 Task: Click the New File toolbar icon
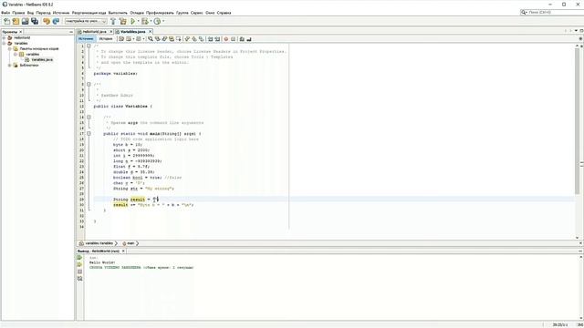click(x=6, y=21)
